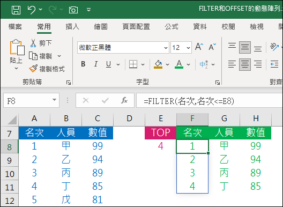Cancel formula entry with the X
The height and width of the screenshot is (207, 283).
86,100
